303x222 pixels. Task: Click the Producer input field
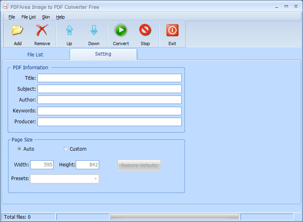click(x=110, y=122)
